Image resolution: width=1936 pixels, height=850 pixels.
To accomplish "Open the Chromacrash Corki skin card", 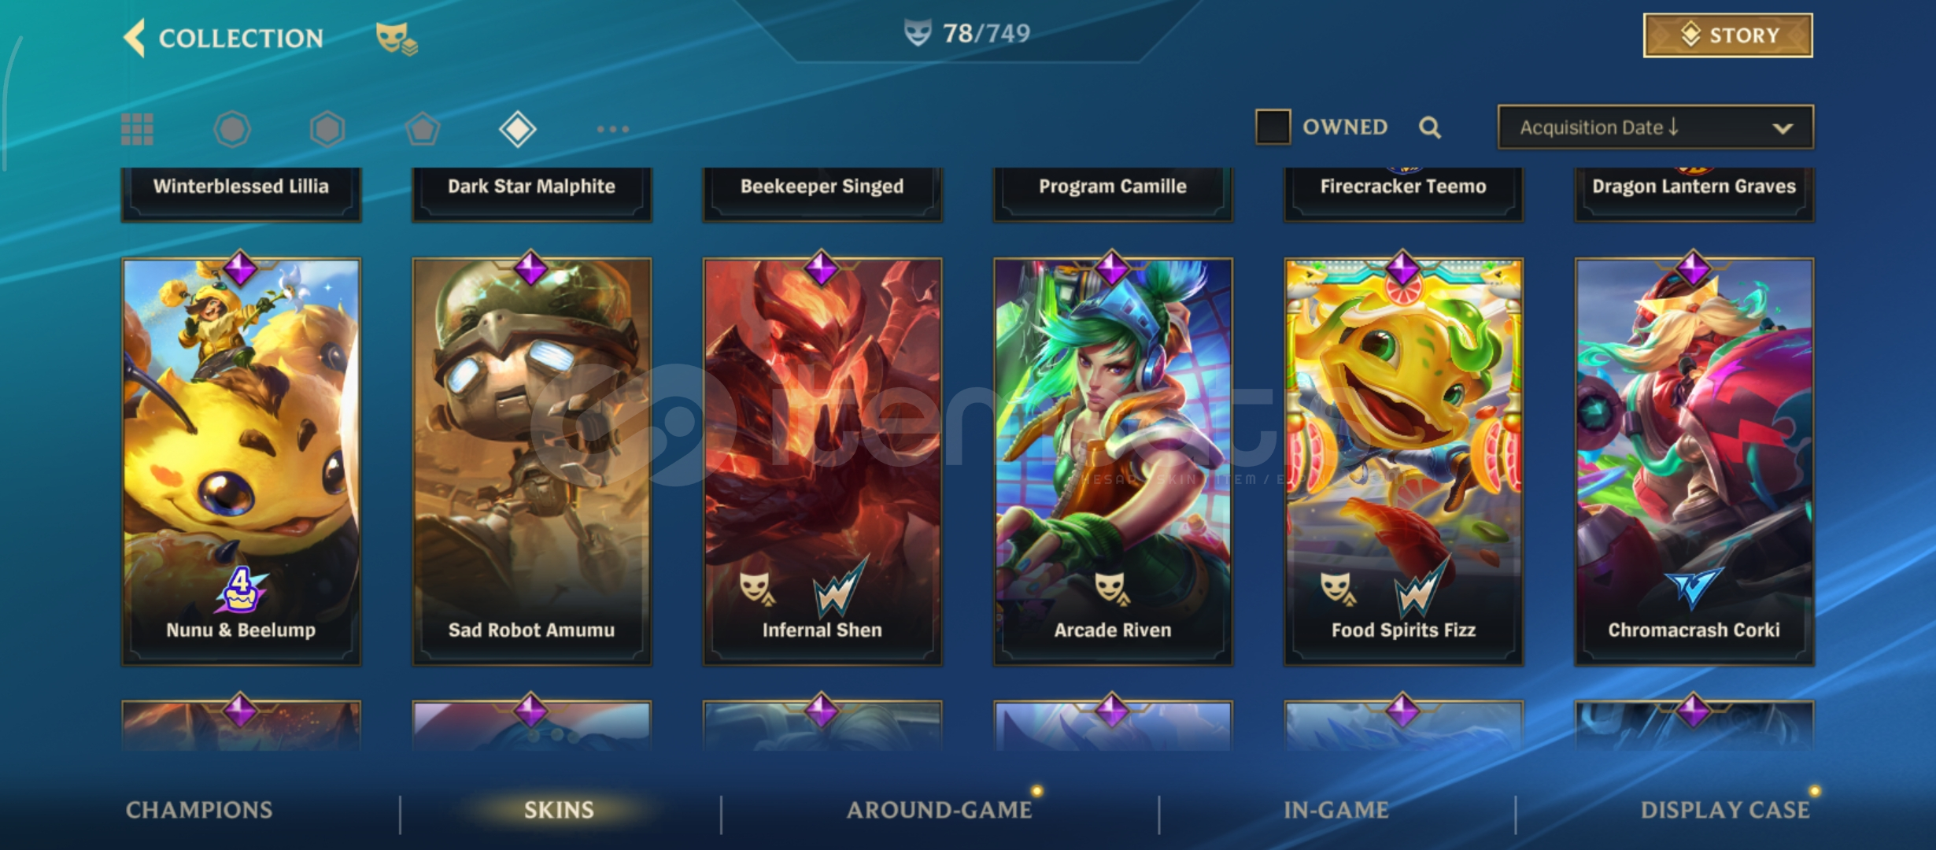I will pos(1694,462).
